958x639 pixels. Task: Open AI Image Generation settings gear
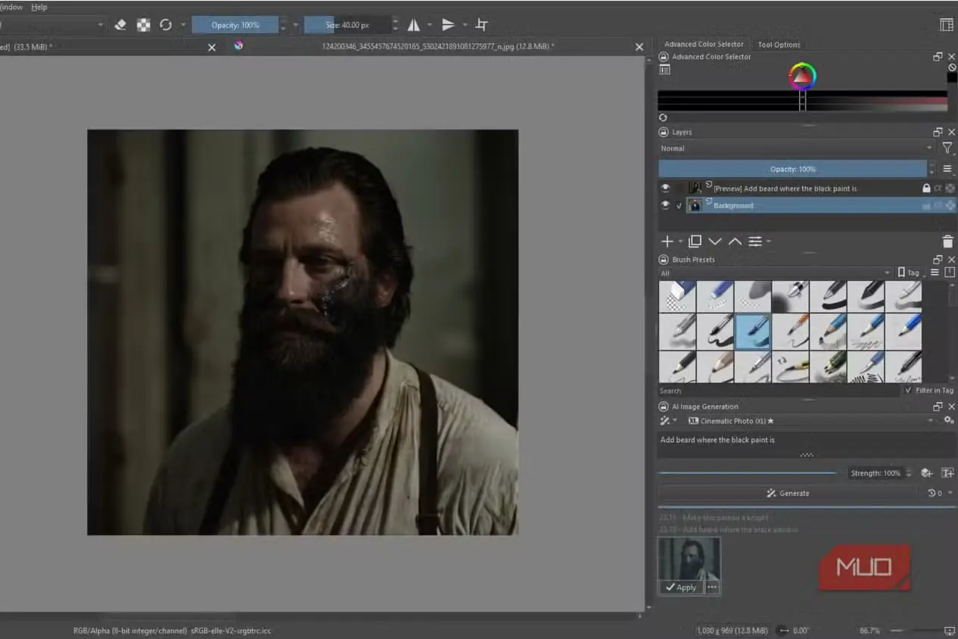(948, 420)
